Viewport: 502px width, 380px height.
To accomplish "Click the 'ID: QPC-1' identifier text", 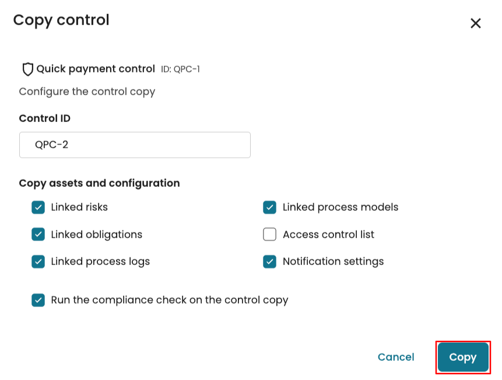I will pyautogui.click(x=180, y=69).
